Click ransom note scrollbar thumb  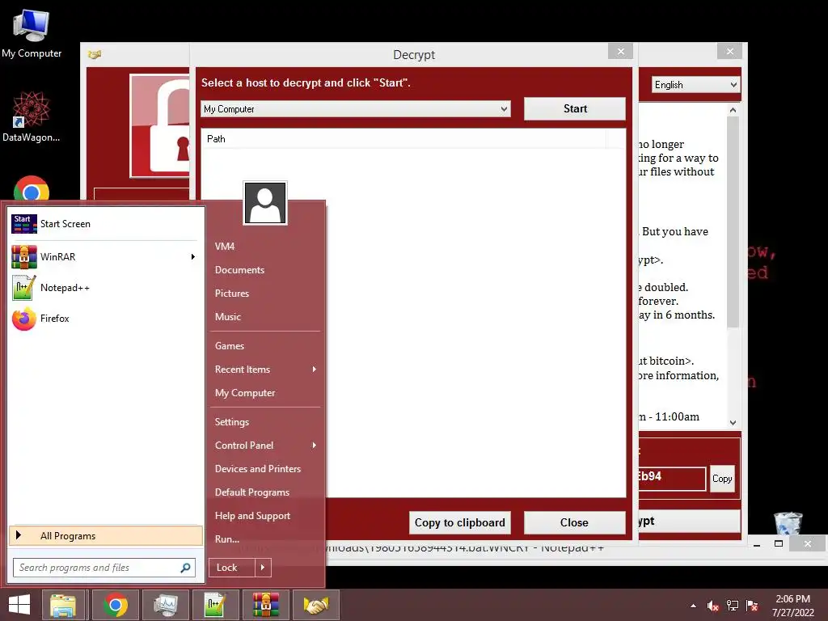[733, 222]
